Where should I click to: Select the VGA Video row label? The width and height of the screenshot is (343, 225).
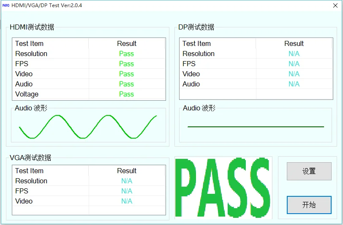[24, 201]
